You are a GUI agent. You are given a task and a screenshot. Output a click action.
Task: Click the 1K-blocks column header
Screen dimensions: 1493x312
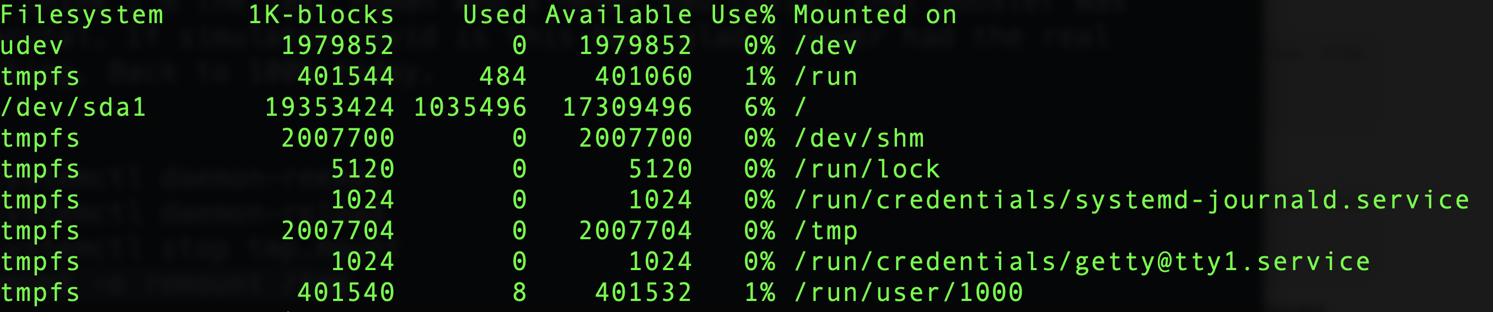320,15
